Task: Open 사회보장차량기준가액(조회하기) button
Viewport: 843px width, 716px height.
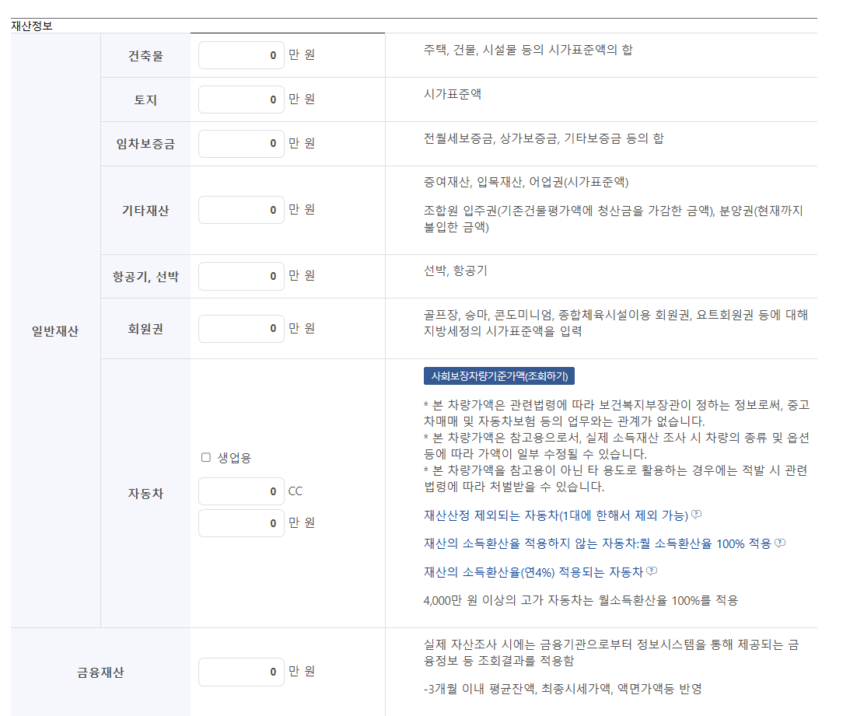Action: click(x=499, y=376)
